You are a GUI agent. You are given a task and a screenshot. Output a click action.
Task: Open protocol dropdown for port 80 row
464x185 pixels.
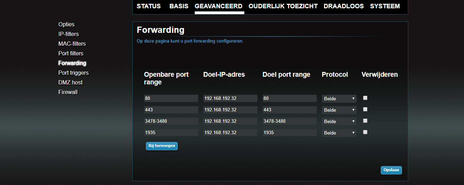pos(339,99)
